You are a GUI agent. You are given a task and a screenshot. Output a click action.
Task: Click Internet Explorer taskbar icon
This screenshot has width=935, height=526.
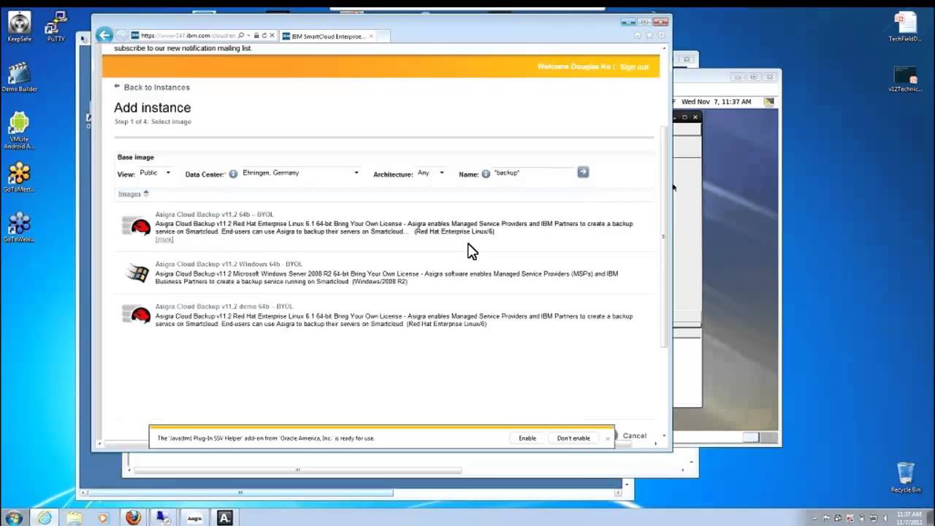pyautogui.click(x=45, y=517)
